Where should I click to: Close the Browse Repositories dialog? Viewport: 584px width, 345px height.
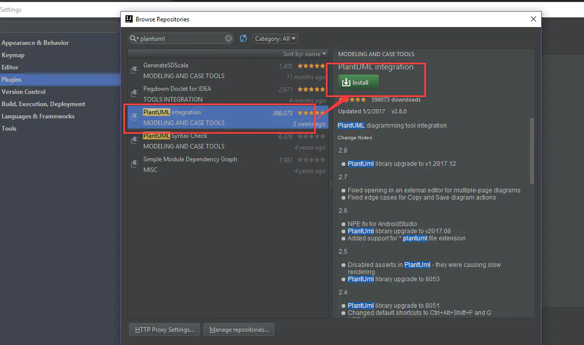(534, 19)
